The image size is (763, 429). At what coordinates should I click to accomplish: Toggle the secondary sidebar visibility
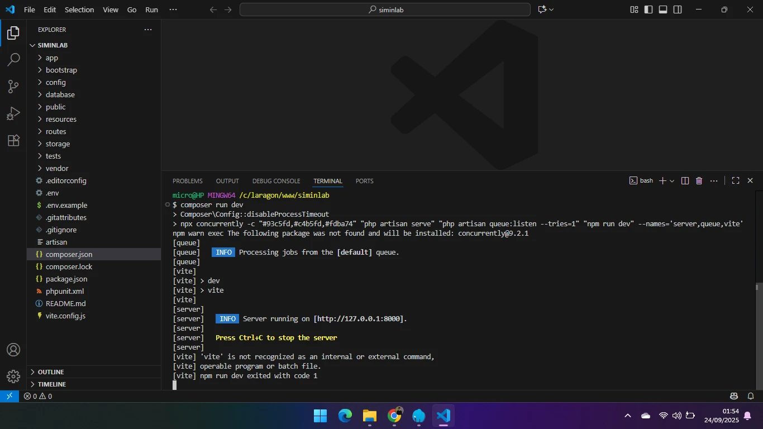pyautogui.click(x=678, y=9)
